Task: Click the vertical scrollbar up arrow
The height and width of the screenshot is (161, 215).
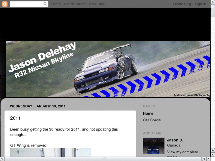Action: [x=213, y=2]
